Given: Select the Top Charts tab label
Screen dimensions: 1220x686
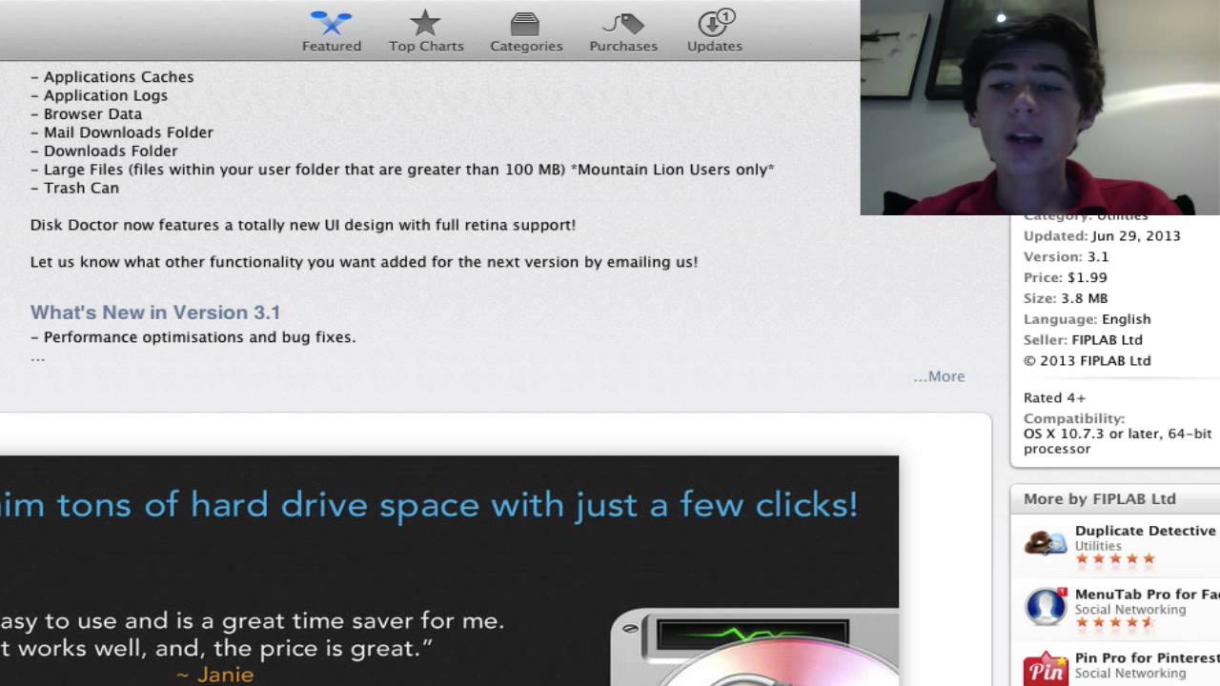Looking at the screenshot, I should pyautogui.click(x=426, y=46).
